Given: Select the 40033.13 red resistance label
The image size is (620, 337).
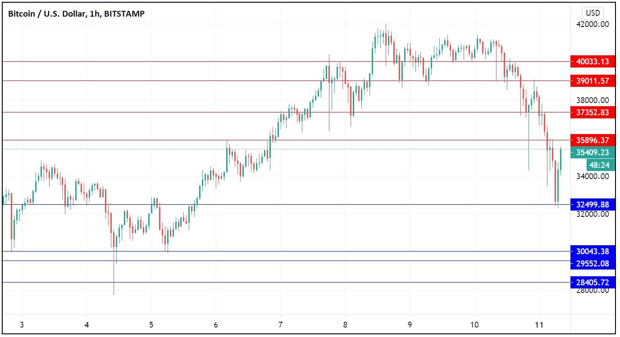Looking at the screenshot, I should [x=592, y=62].
